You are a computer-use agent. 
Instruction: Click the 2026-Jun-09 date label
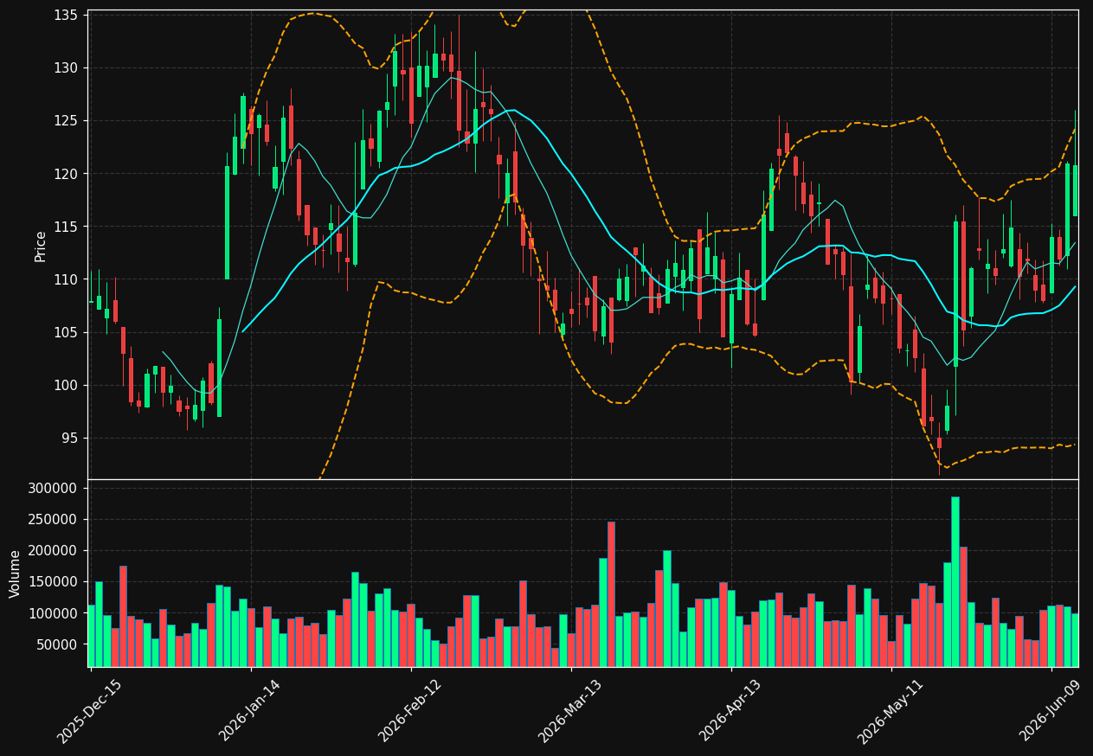(1050, 711)
